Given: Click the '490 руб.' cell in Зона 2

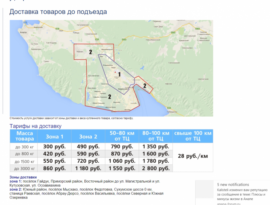Looking at the screenshot, I should click(88, 147).
